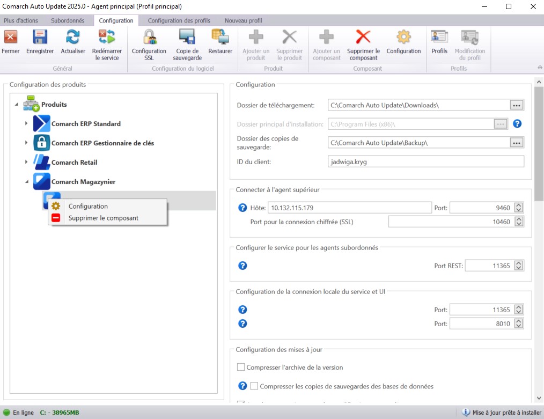Open the Profils ribbon icon
The image size is (544, 419).
point(439,37)
